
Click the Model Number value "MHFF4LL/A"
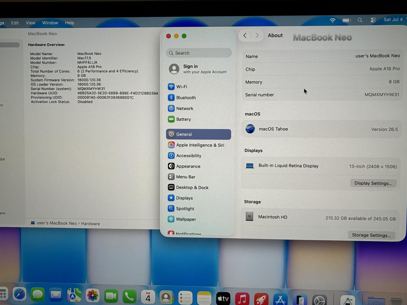point(87,62)
